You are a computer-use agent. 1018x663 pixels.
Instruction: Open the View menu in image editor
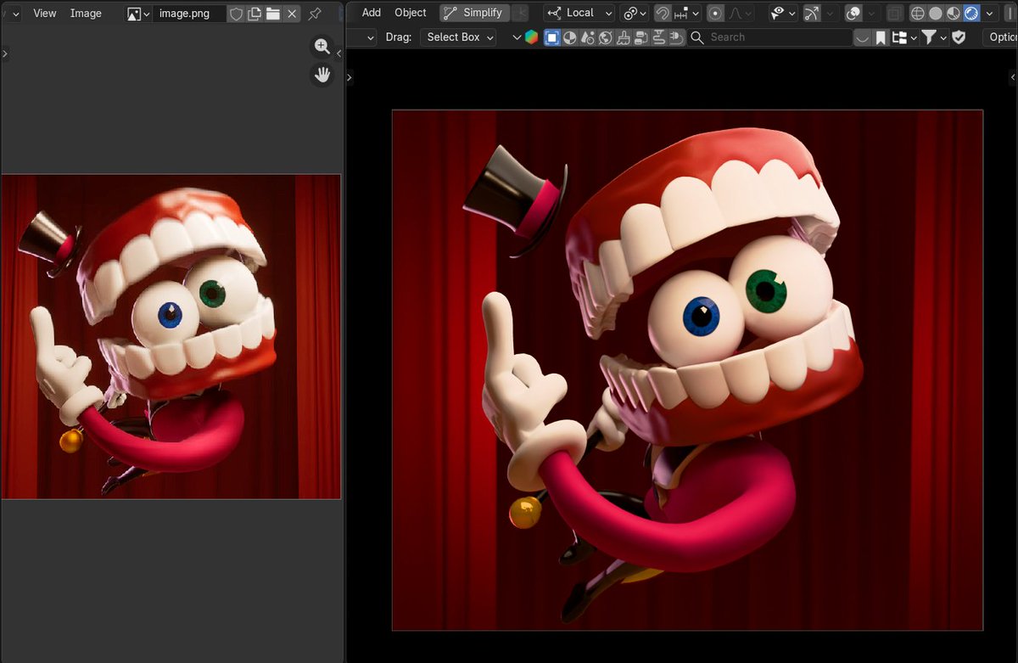(45, 14)
